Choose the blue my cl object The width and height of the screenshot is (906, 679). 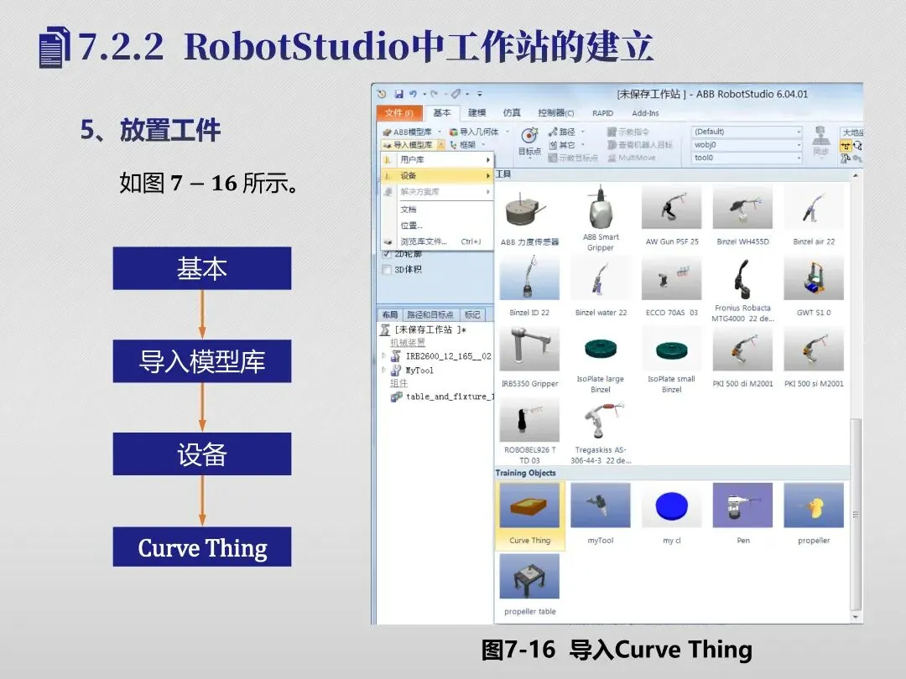click(671, 505)
